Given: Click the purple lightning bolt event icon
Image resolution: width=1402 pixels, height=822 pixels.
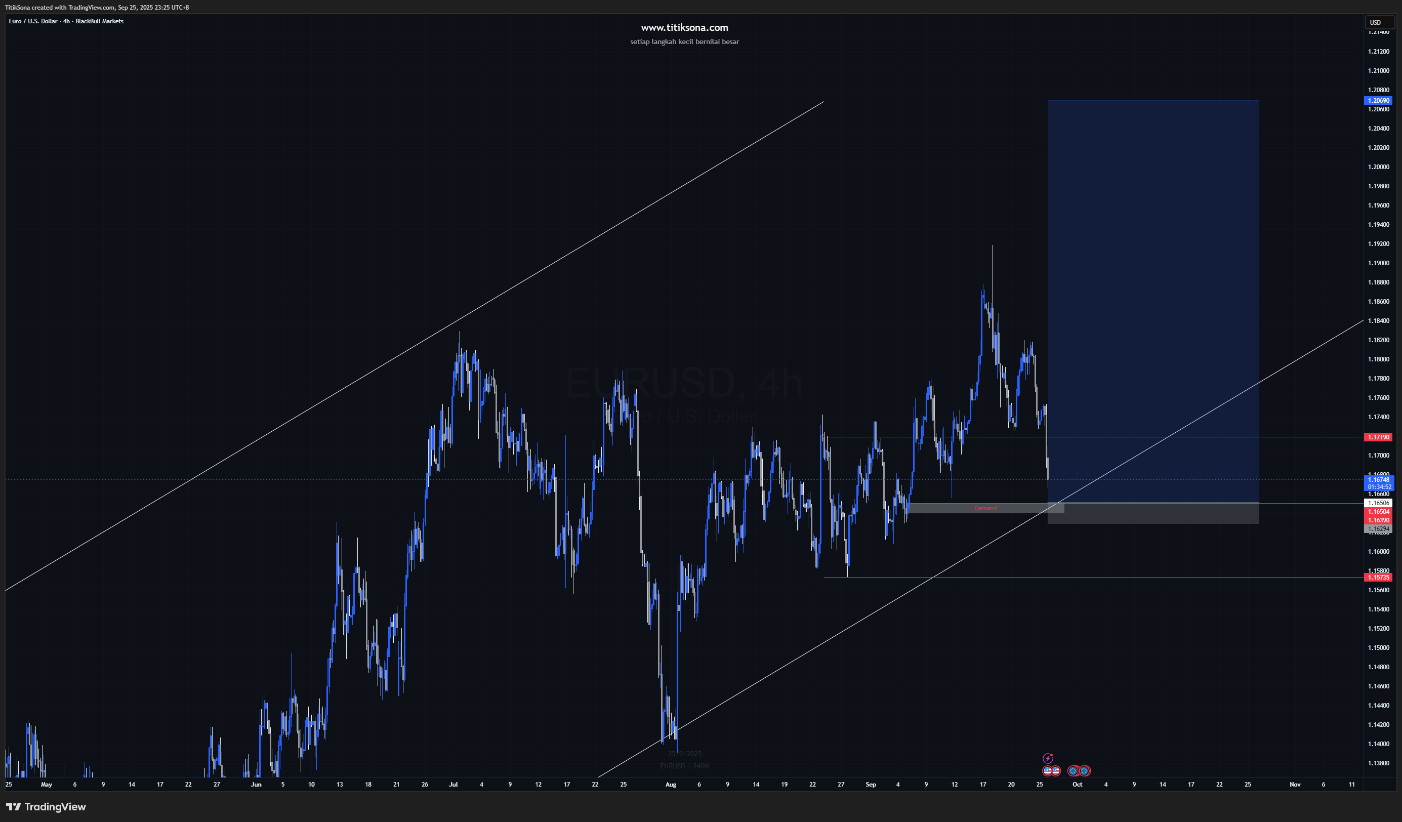Looking at the screenshot, I should (1048, 758).
